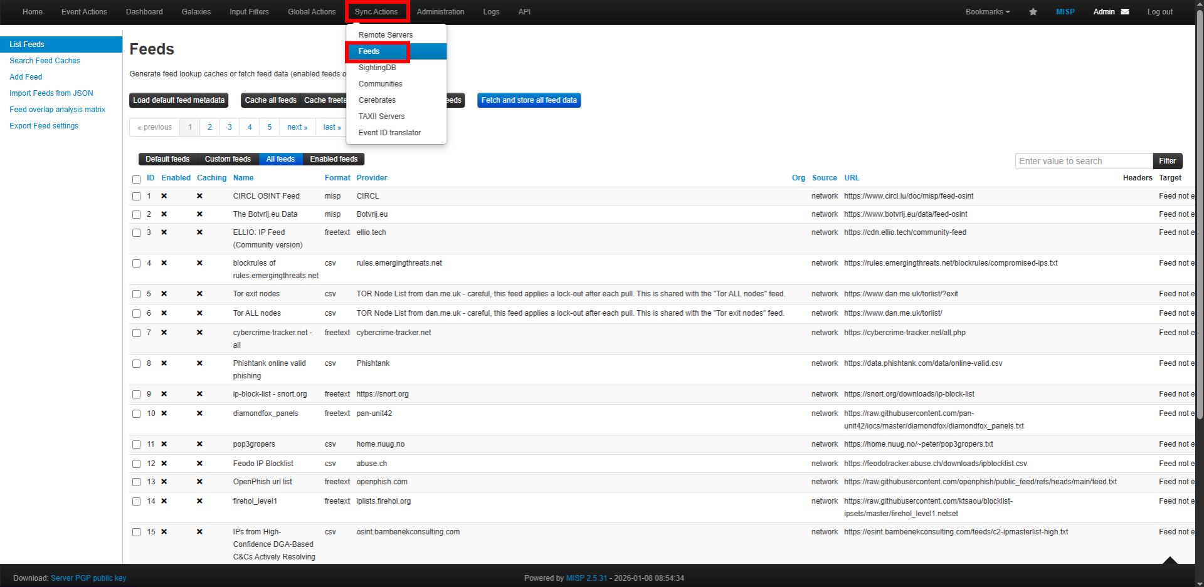Click Enabled X icon for Botvrij.eu Data row
Viewport: 1204px width, 587px height.
164,214
